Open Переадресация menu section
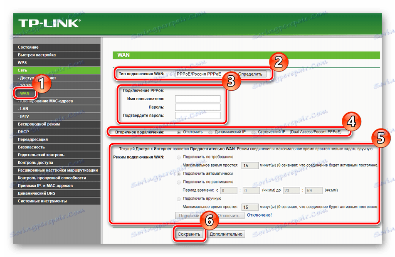The image size is (395, 257). pyautogui.click(x=57, y=139)
